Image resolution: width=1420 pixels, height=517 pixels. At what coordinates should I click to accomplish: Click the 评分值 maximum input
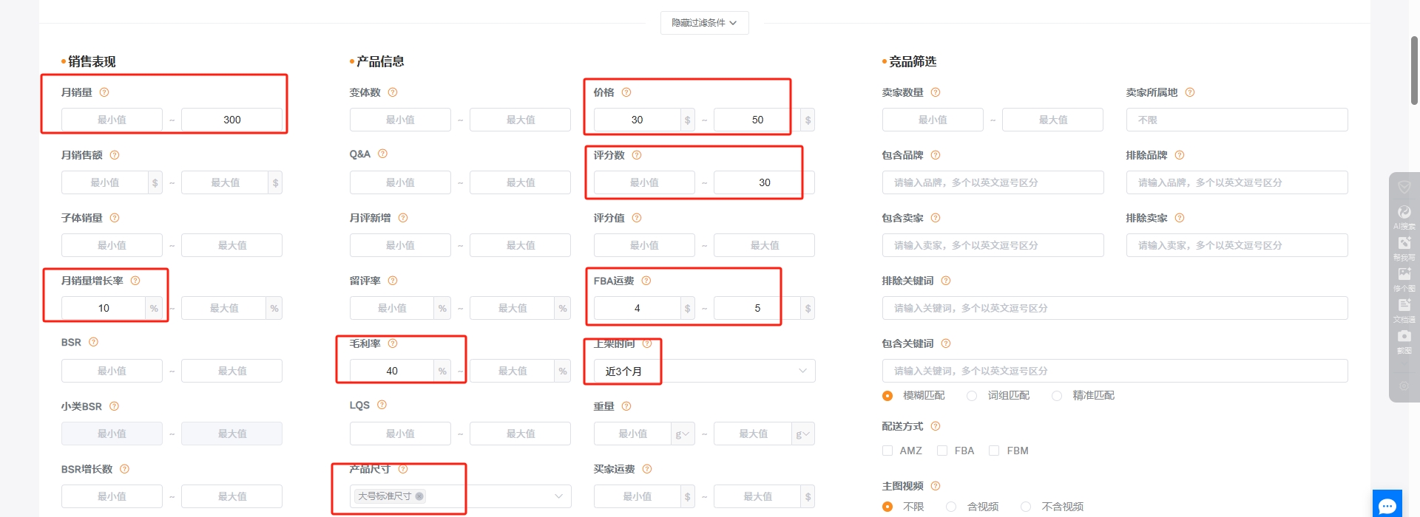(764, 245)
